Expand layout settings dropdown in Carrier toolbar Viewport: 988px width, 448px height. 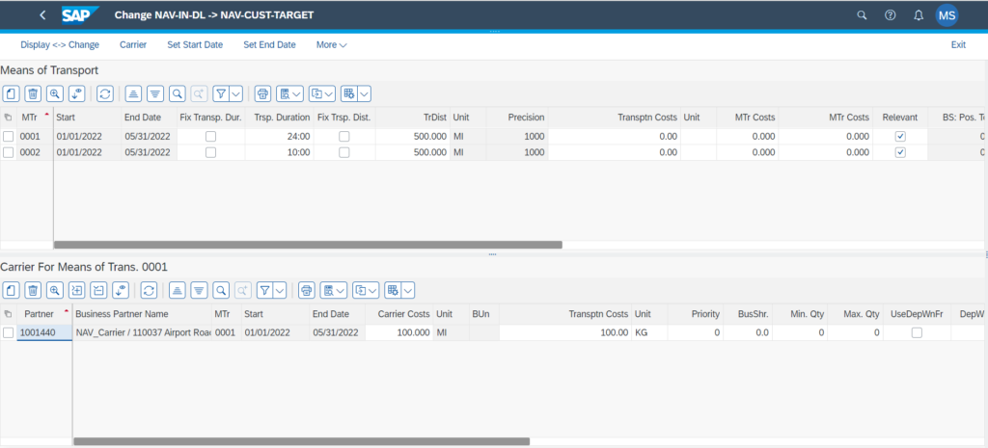tap(406, 290)
